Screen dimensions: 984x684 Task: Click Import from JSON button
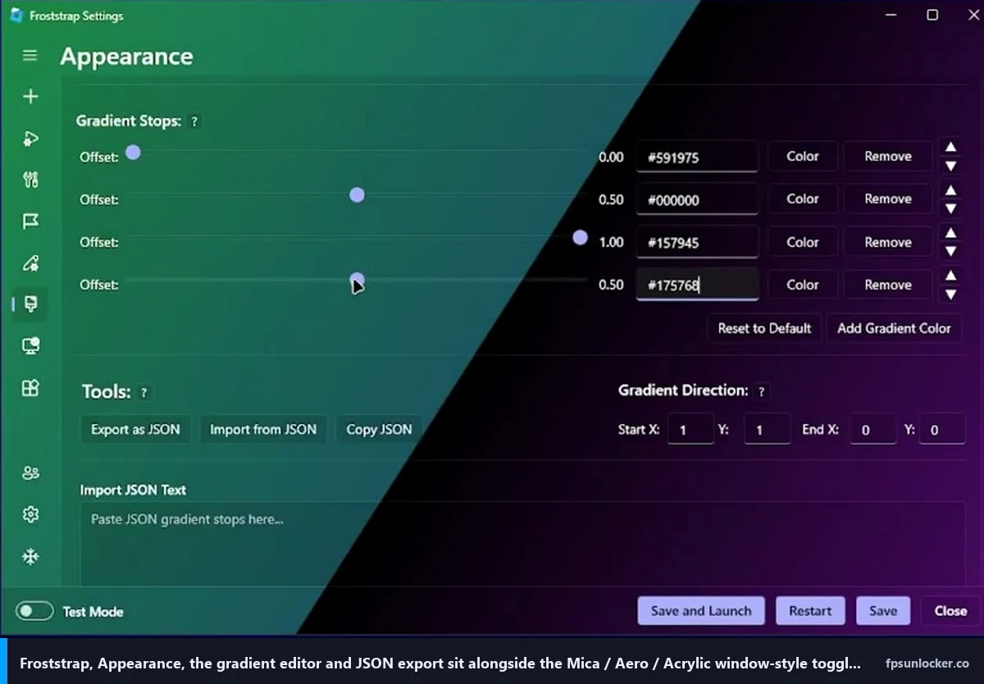pos(263,429)
